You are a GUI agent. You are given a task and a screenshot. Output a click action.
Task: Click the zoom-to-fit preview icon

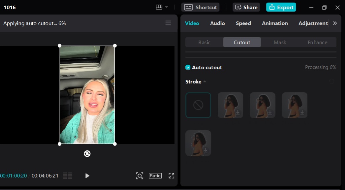(140, 176)
